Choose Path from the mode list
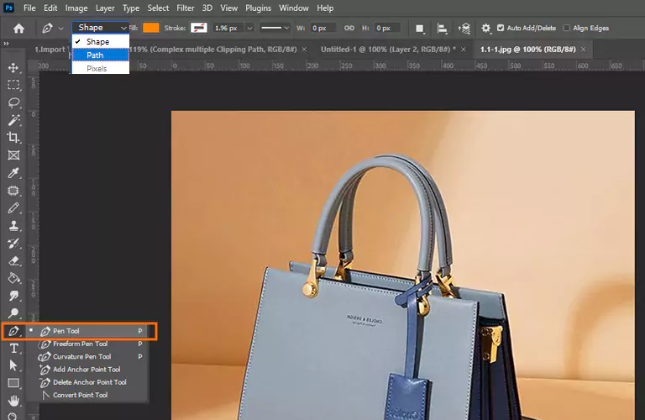 click(x=95, y=55)
